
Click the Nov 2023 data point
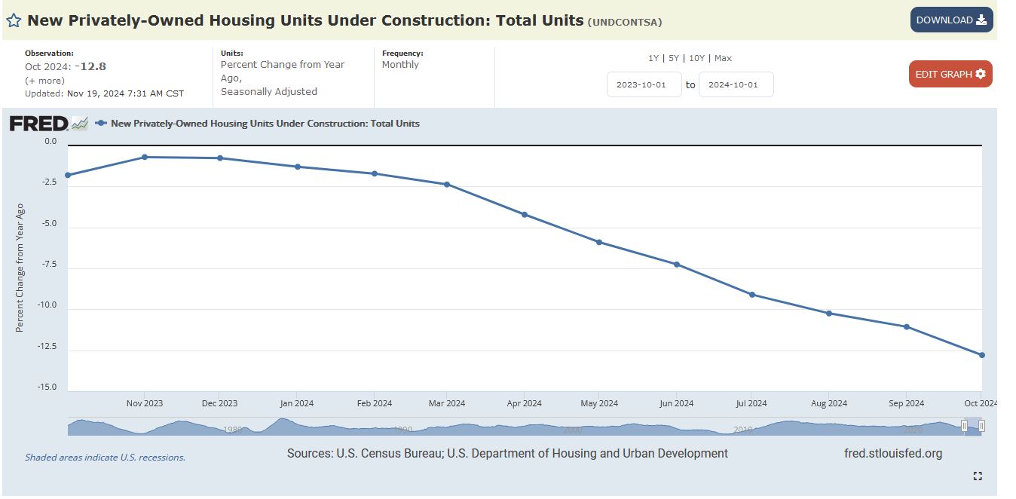145,157
